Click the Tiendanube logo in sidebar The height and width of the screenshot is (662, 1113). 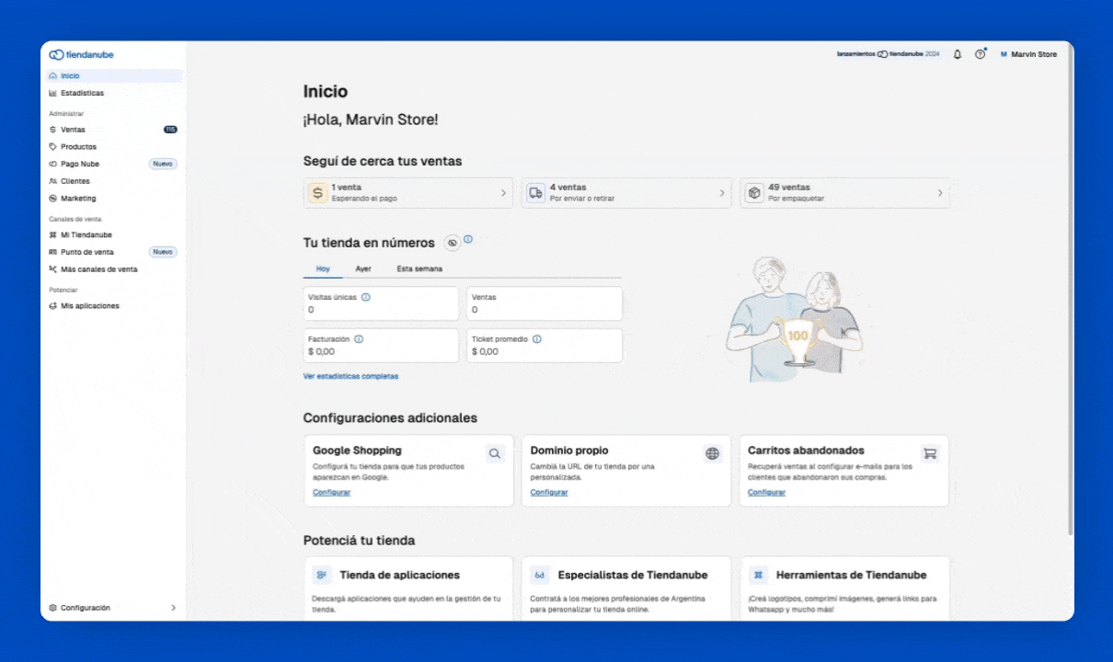pyautogui.click(x=82, y=55)
